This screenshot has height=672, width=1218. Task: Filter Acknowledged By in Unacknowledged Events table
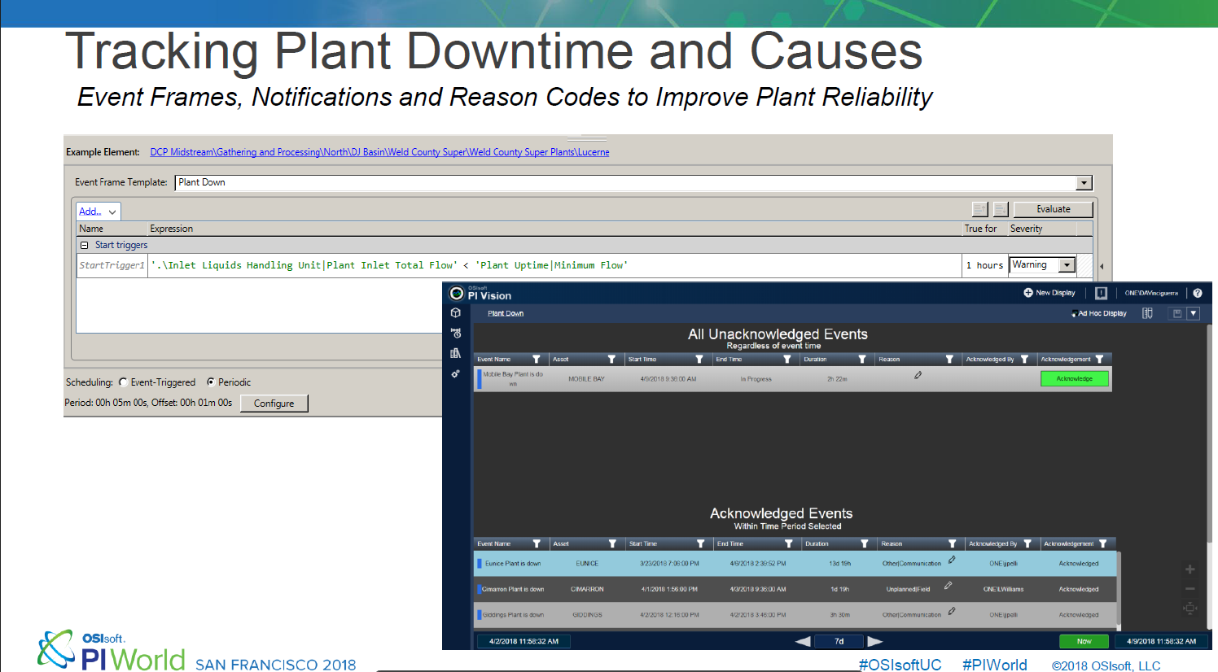pos(1024,359)
